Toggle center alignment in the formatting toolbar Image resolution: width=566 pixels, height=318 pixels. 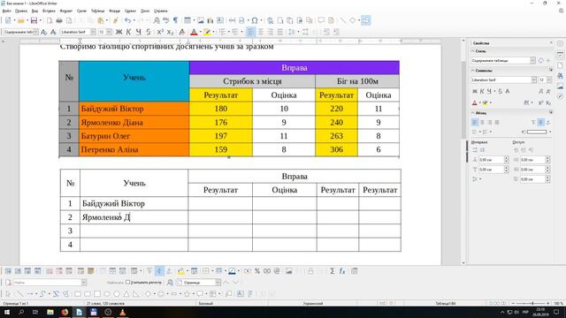point(260,32)
